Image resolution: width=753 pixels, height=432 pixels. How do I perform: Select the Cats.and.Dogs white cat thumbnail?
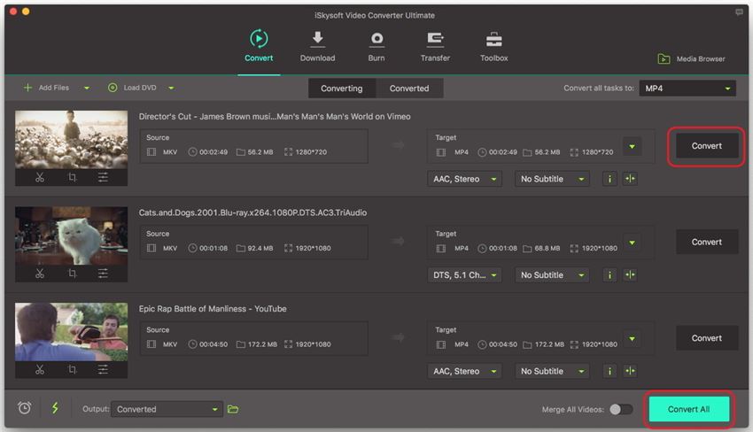(x=71, y=235)
